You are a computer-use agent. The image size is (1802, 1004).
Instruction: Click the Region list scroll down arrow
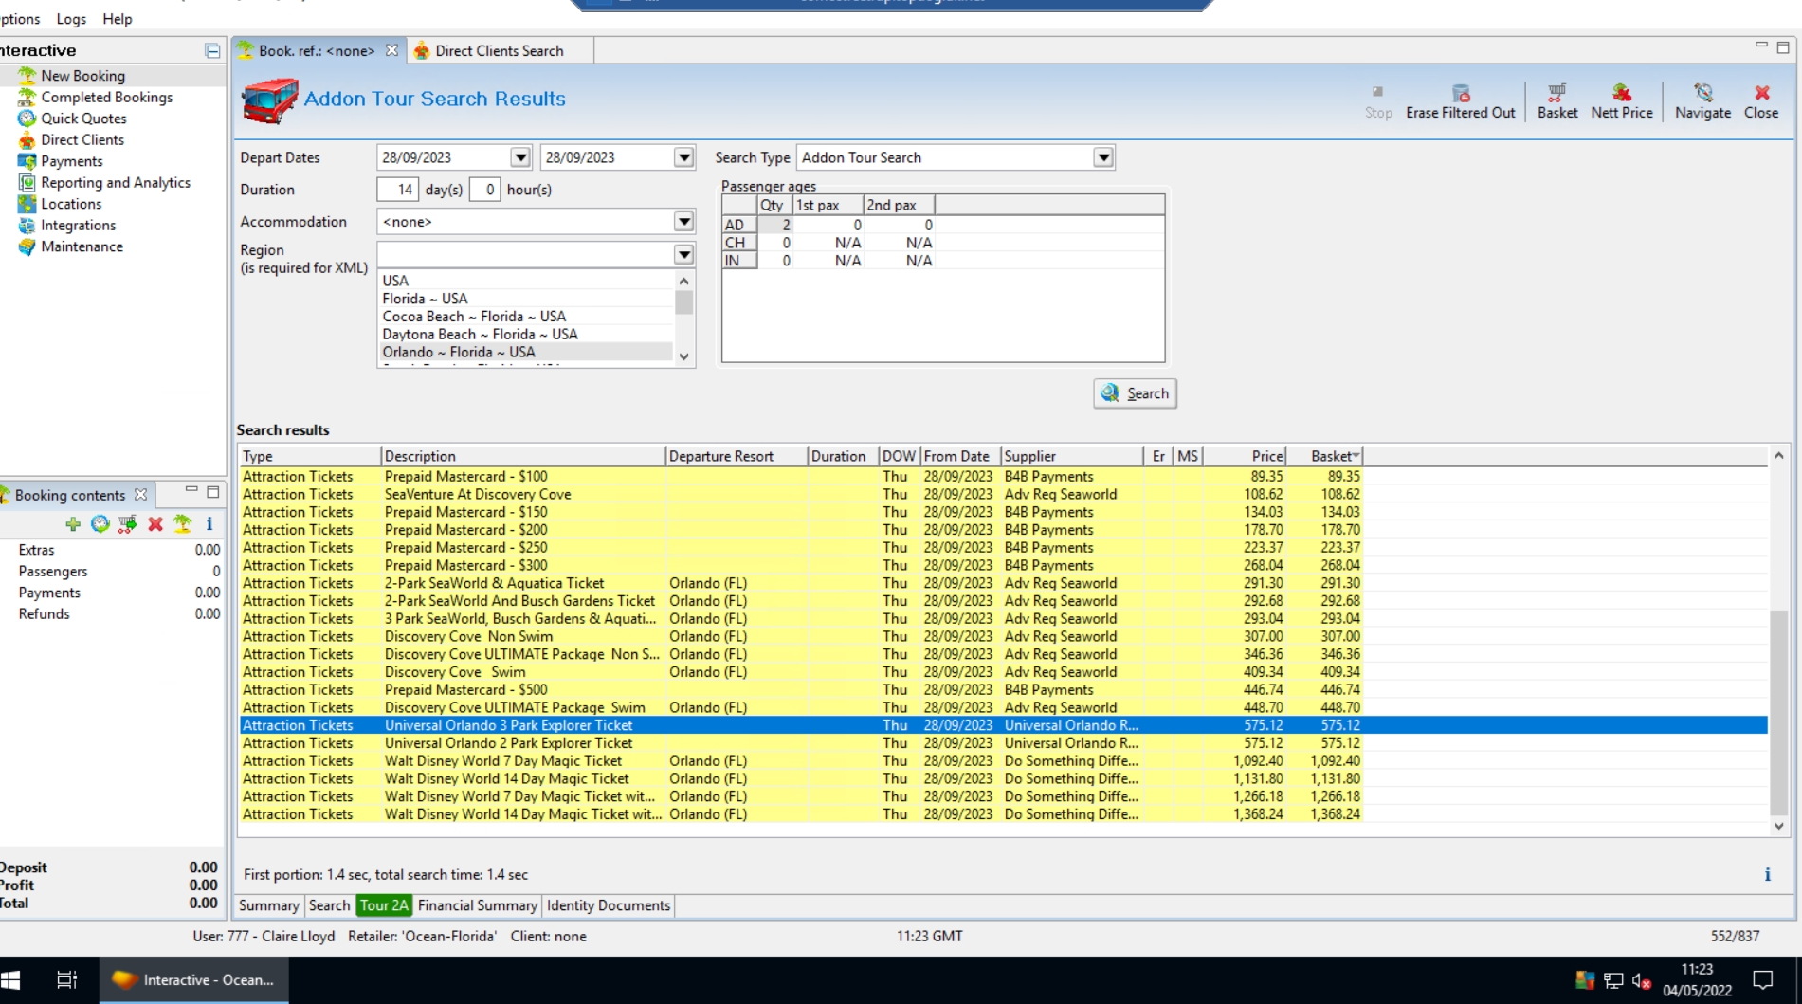683,357
